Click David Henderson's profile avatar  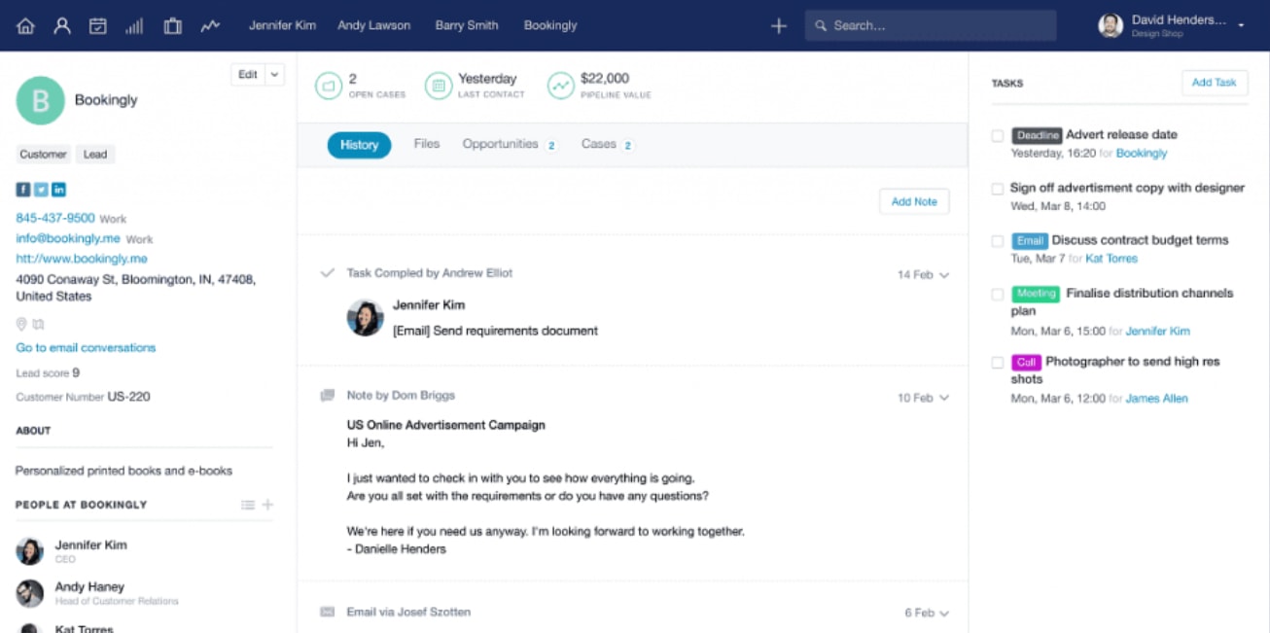point(1111,26)
